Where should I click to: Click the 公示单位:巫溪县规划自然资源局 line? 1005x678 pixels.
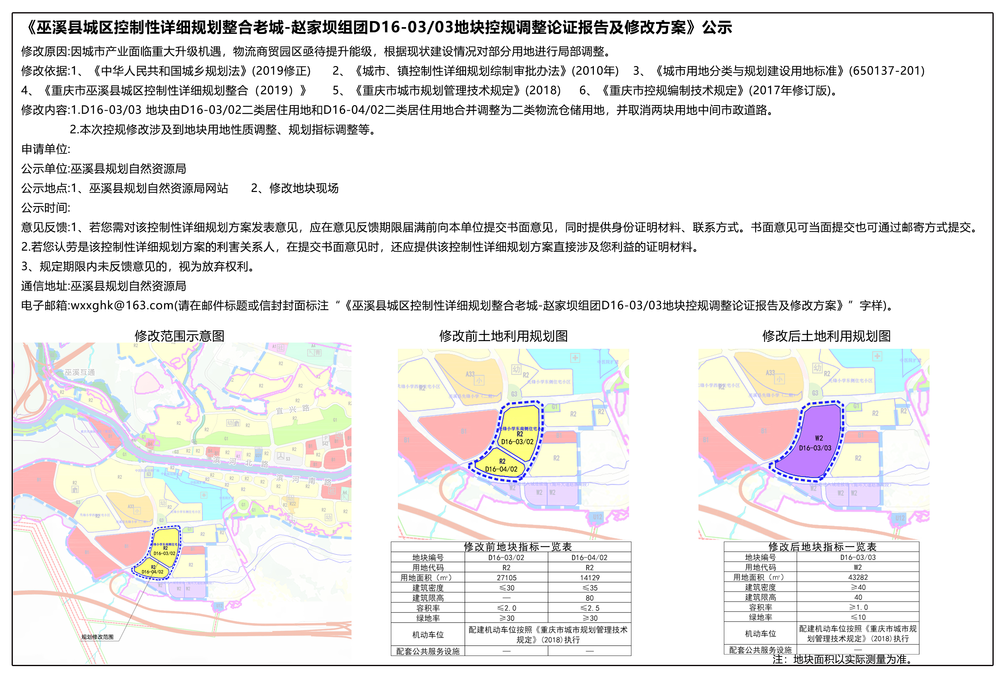(x=104, y=169)
